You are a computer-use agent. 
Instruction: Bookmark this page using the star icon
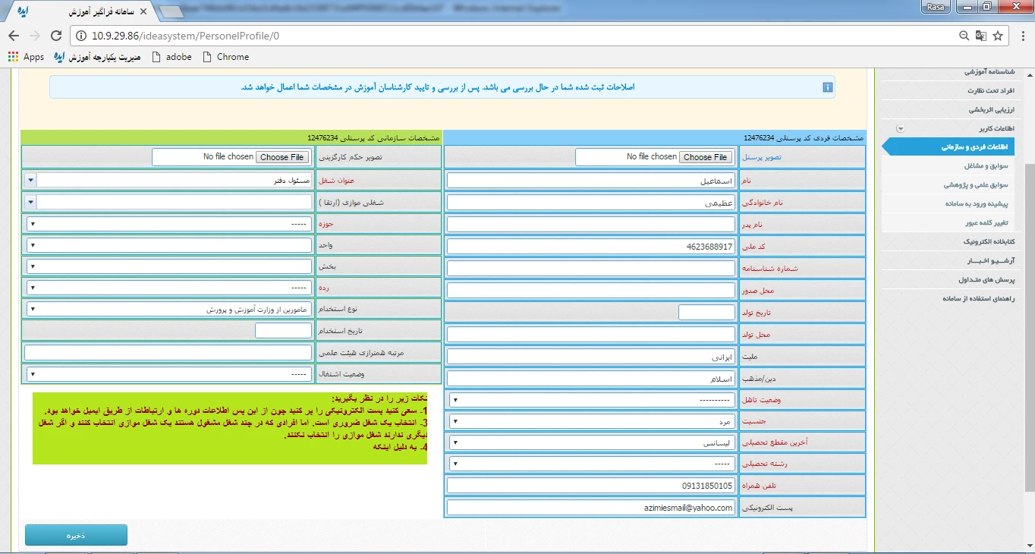[x=998, y=36]
